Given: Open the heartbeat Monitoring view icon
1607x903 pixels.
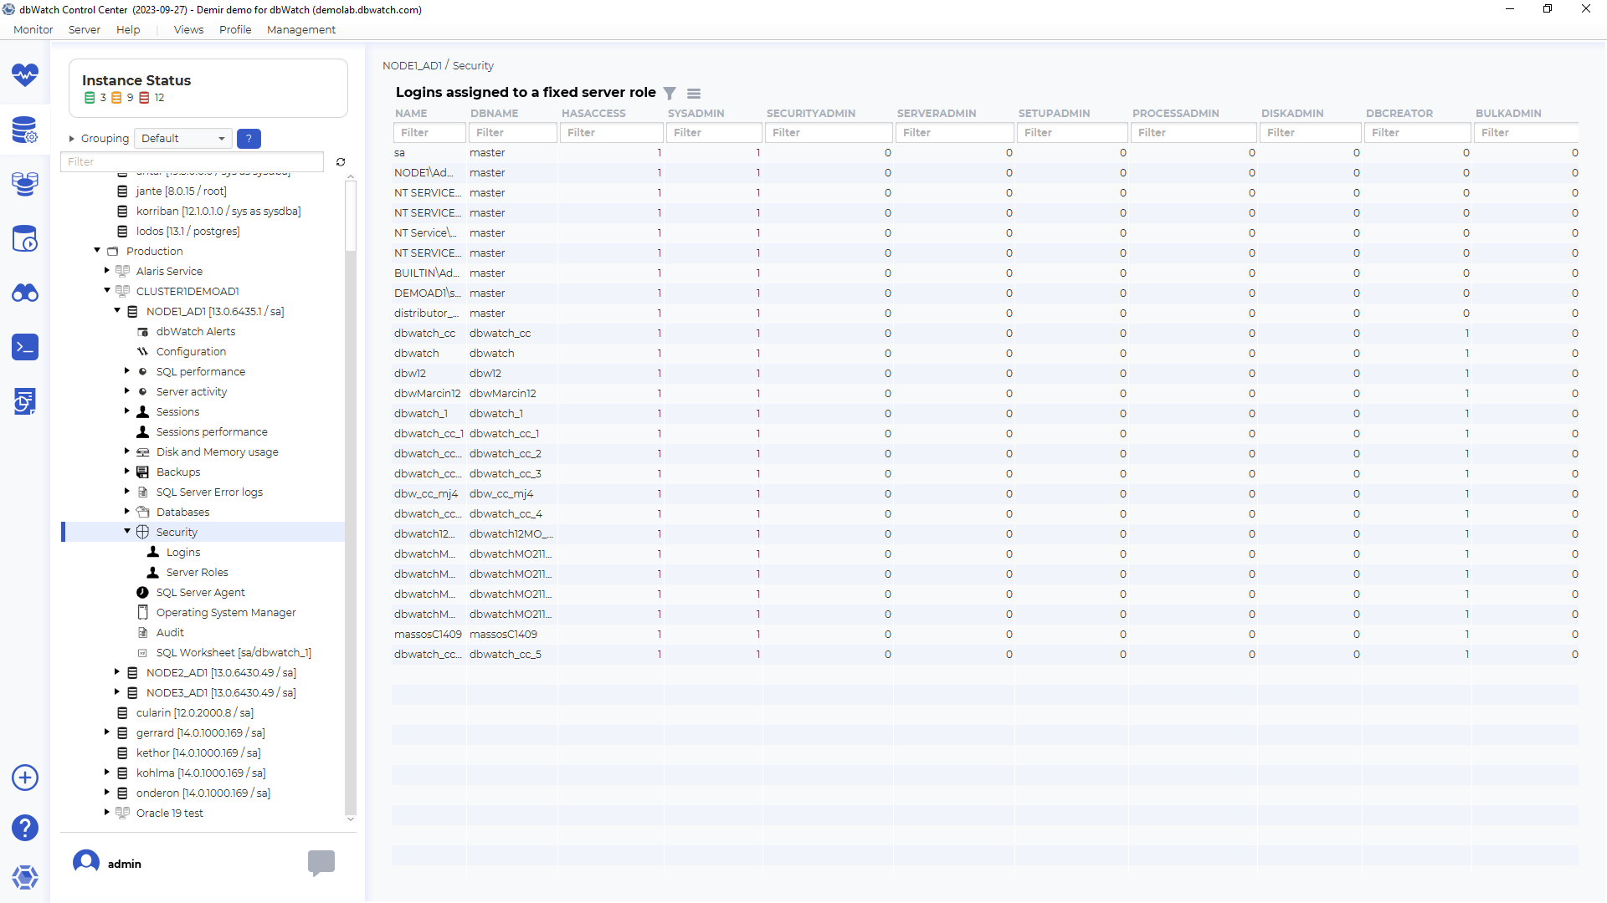Looking at the screenshot, I should [25, 75].
